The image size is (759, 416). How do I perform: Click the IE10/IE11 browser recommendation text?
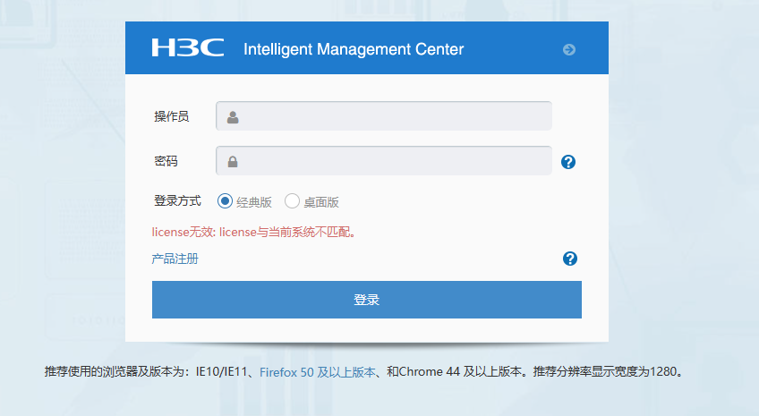(222, 372)
